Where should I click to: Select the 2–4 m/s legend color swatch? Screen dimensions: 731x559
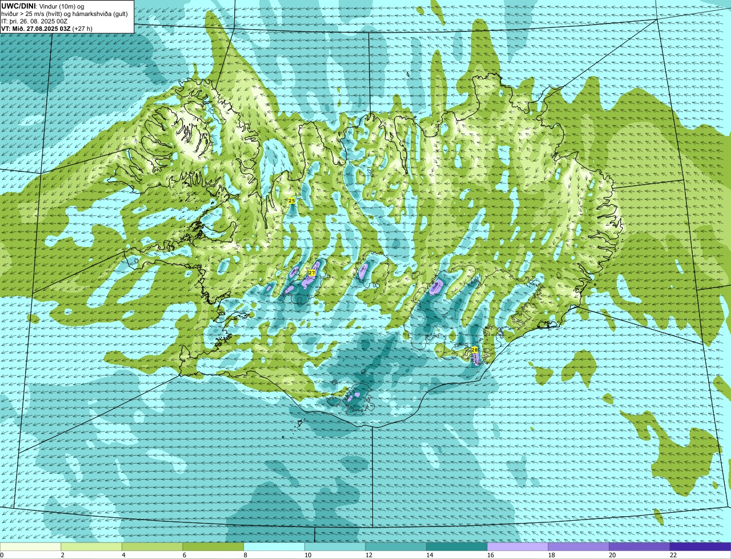click(x=91, y=546)
